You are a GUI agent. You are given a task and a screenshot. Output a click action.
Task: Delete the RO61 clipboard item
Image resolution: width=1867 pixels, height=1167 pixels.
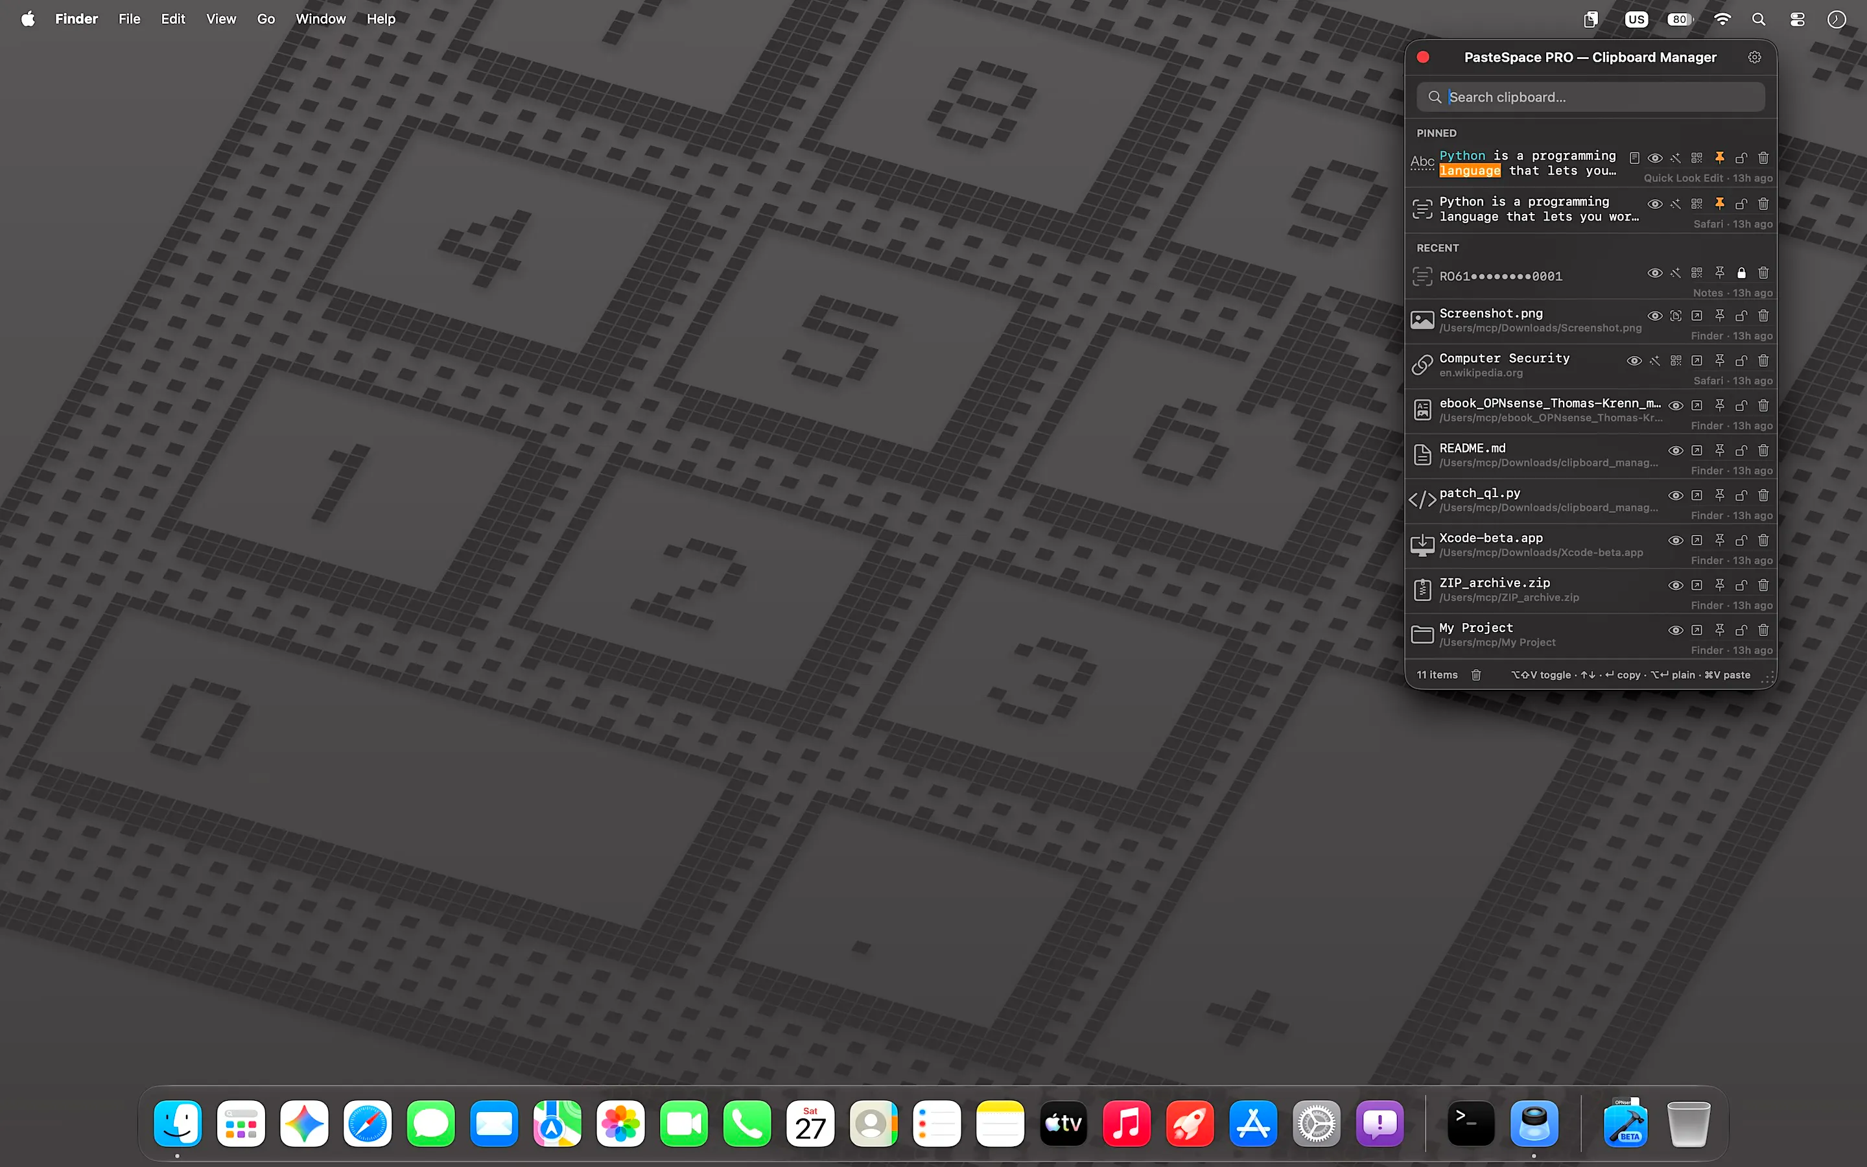pos(1764,273)
